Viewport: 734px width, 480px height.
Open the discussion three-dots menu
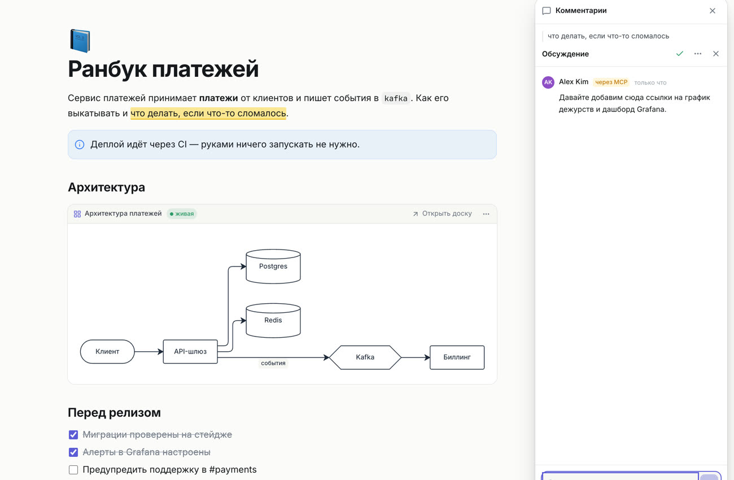point(698,54)
